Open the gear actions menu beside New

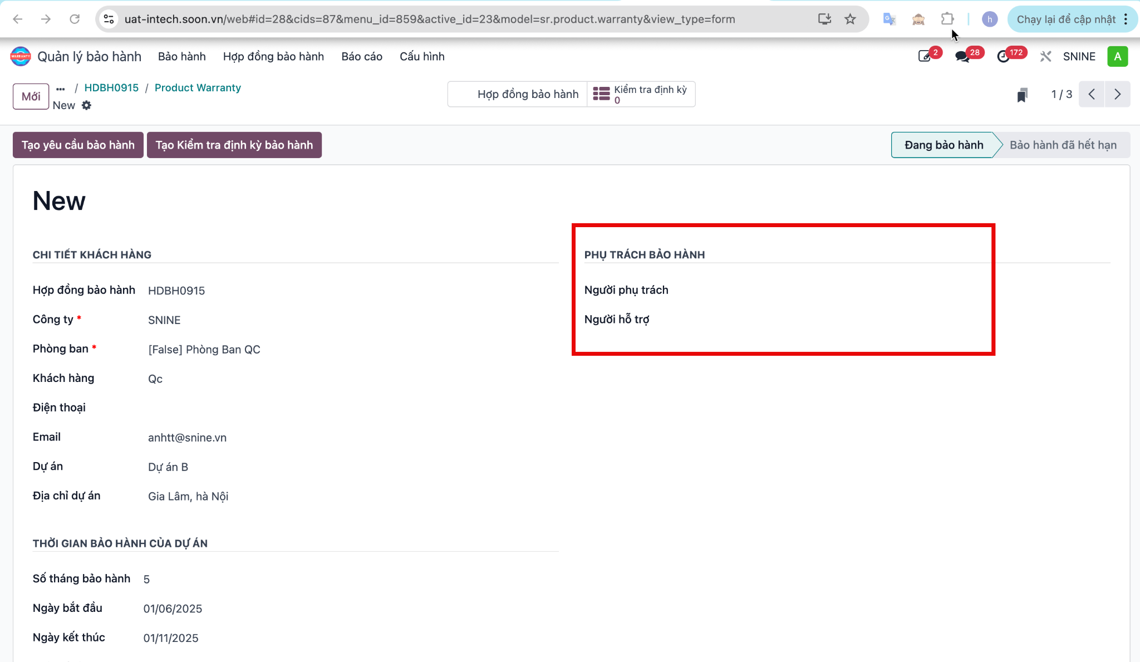tap(86, 105)
